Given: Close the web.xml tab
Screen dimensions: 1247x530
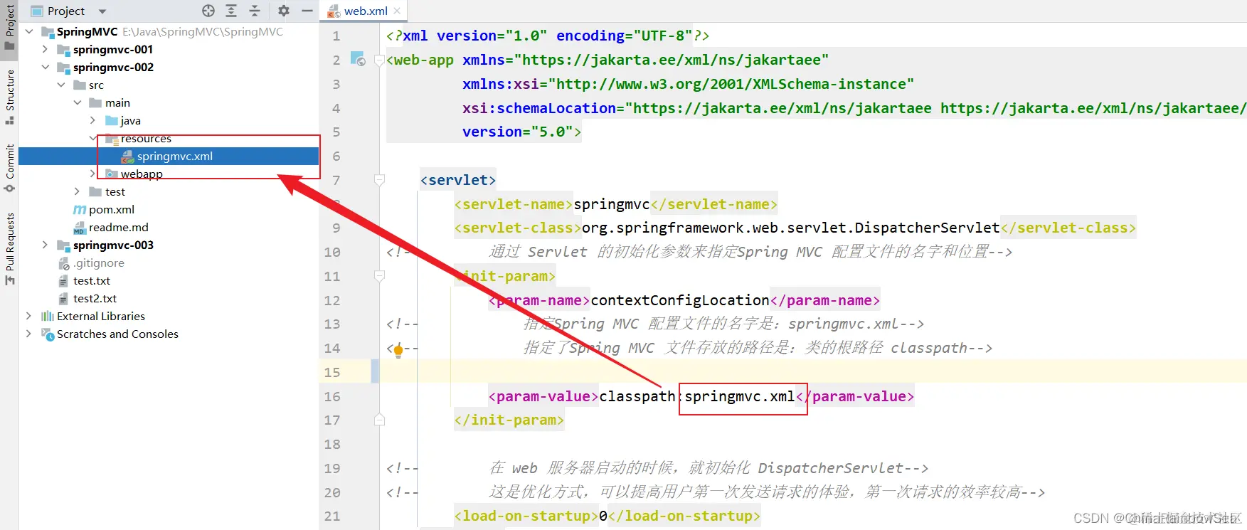Looking at the screenshot, I should (x=397, y=11).
